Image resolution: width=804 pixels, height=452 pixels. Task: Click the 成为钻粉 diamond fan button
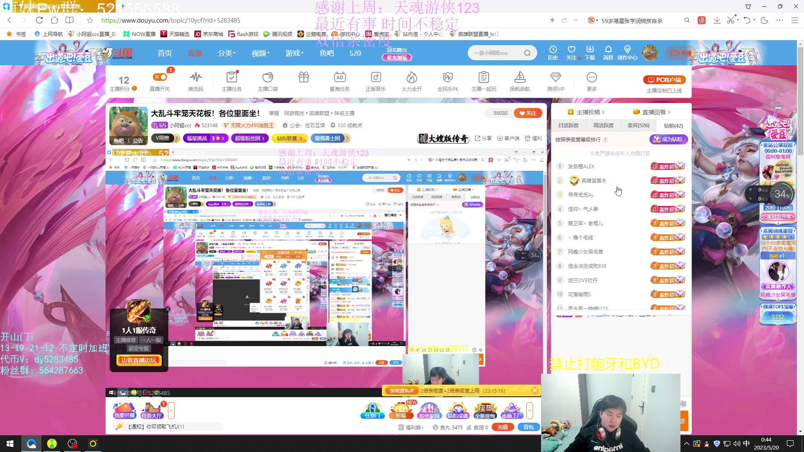[x=669, y=139]
